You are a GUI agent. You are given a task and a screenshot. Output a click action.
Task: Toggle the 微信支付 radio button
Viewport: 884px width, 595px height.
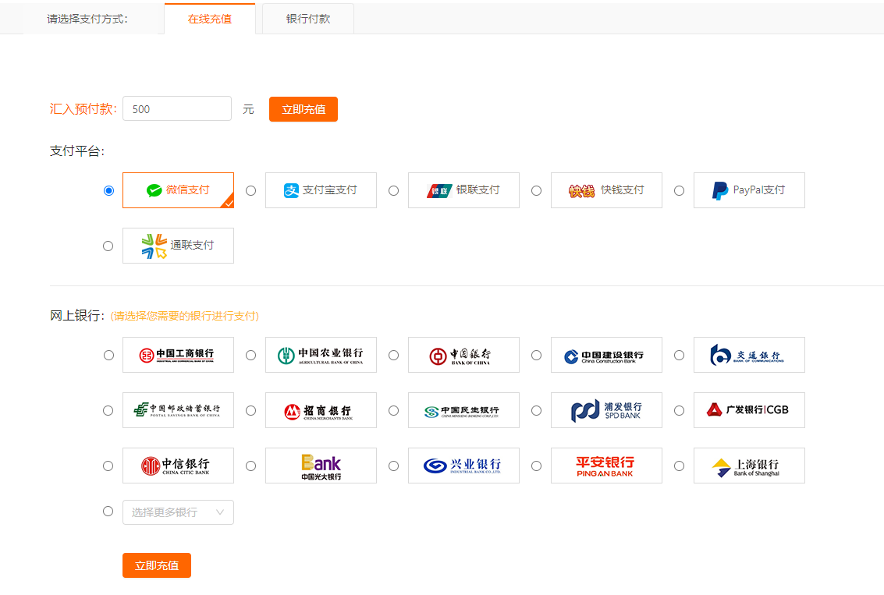108,190
